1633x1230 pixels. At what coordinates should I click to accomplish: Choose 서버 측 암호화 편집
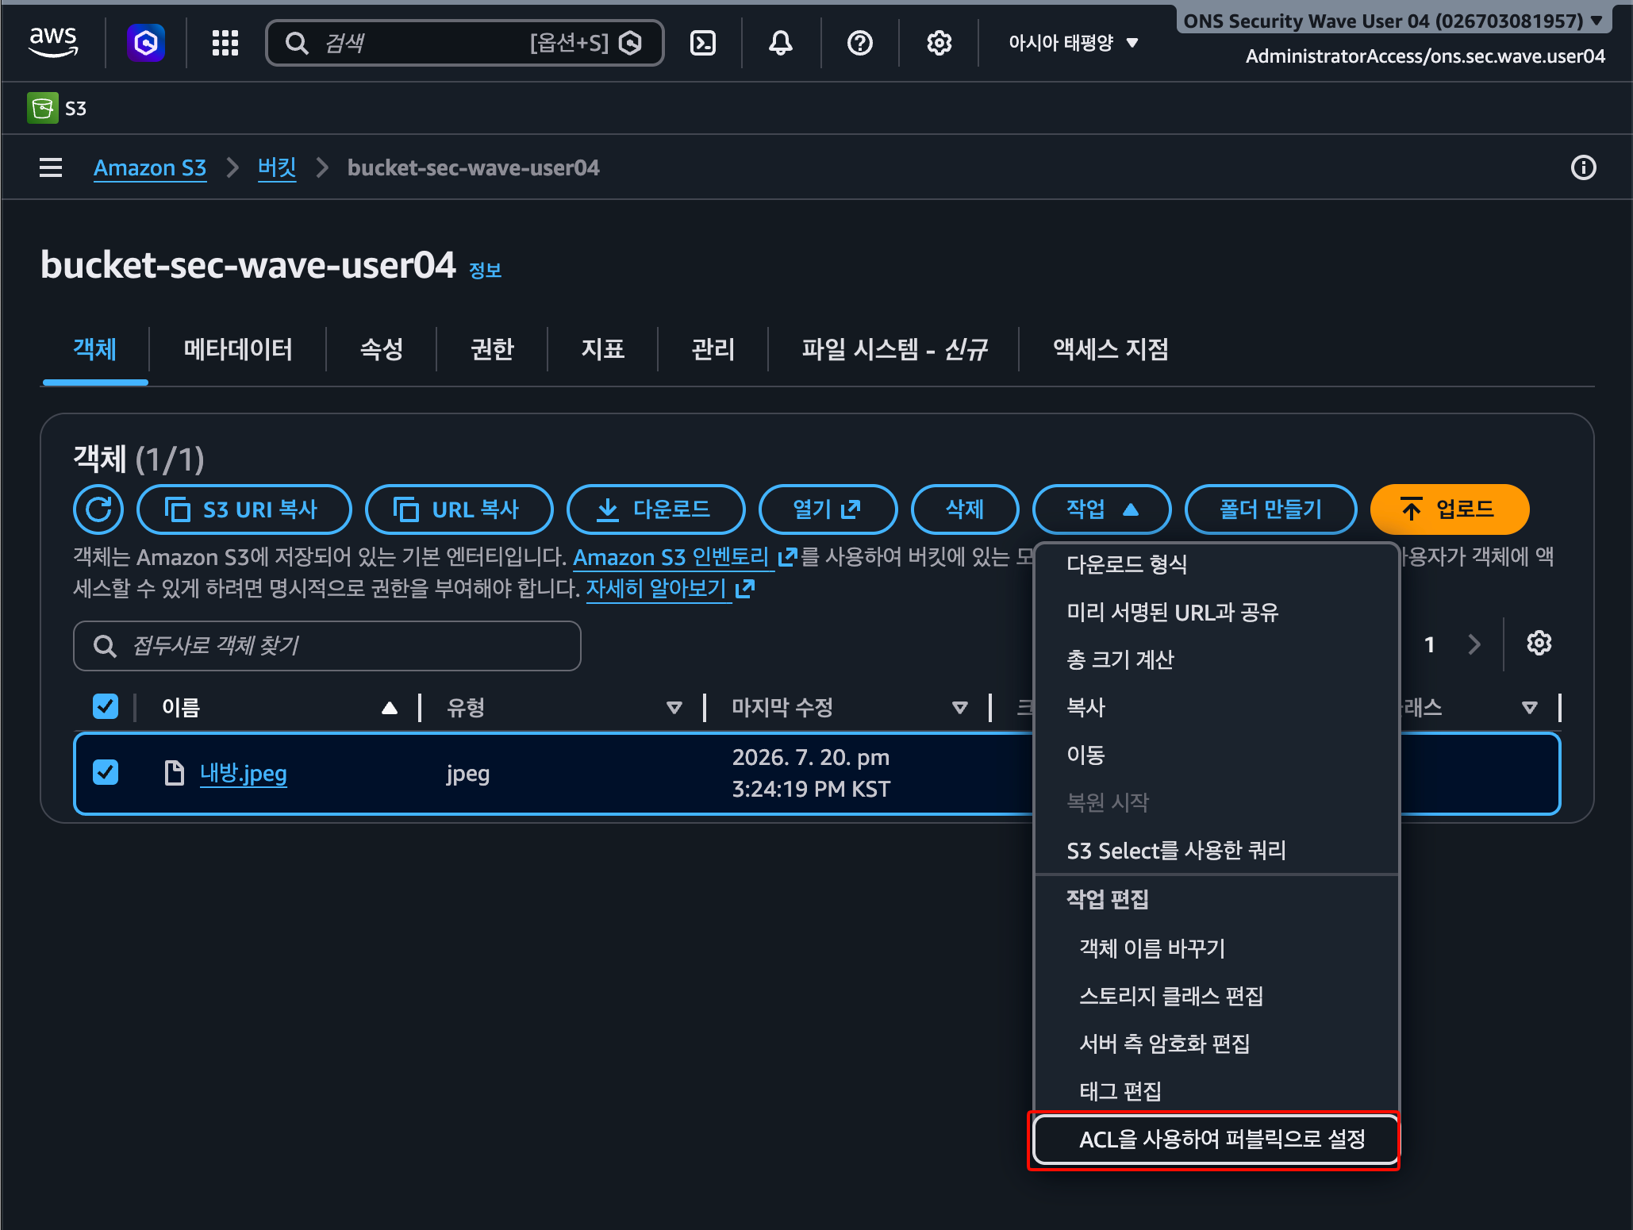click(1216, 1044)
